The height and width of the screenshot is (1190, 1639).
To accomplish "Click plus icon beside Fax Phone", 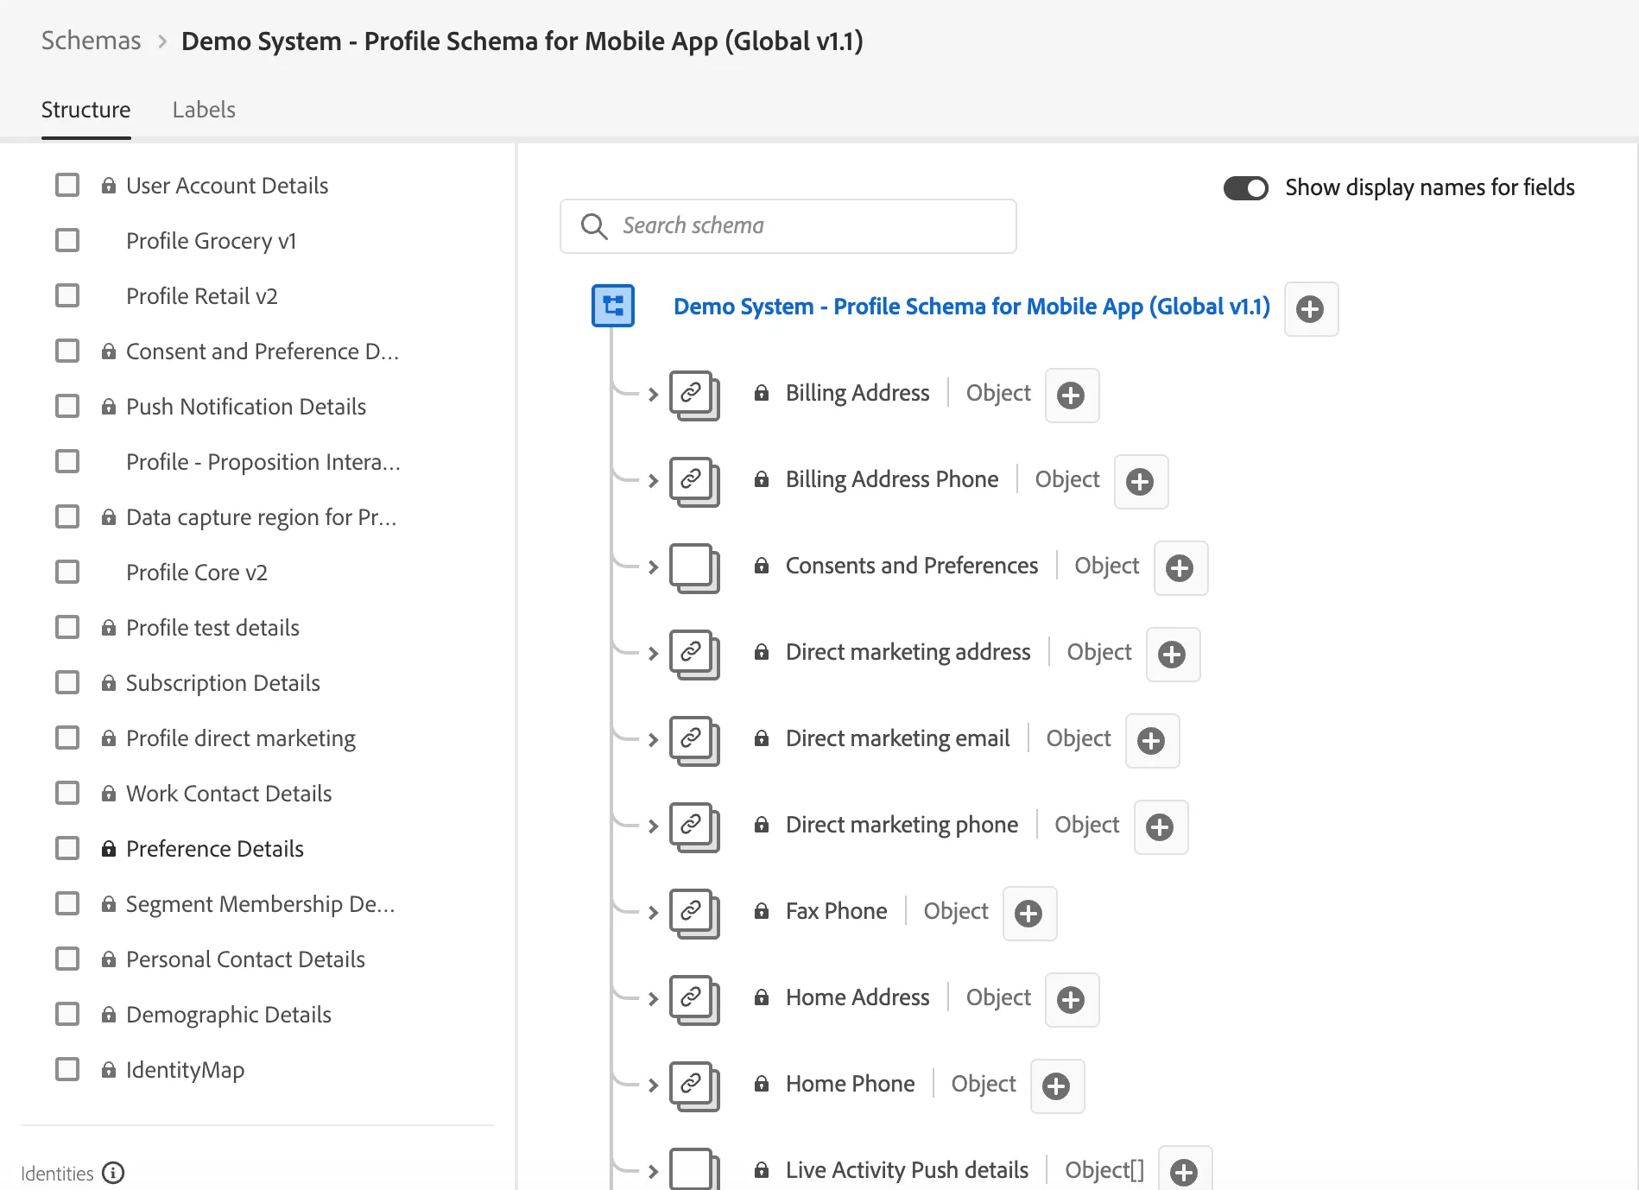I will point(1029,914).
